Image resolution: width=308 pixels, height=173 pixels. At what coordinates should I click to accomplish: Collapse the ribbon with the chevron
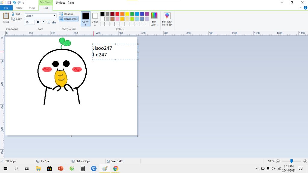300,8
